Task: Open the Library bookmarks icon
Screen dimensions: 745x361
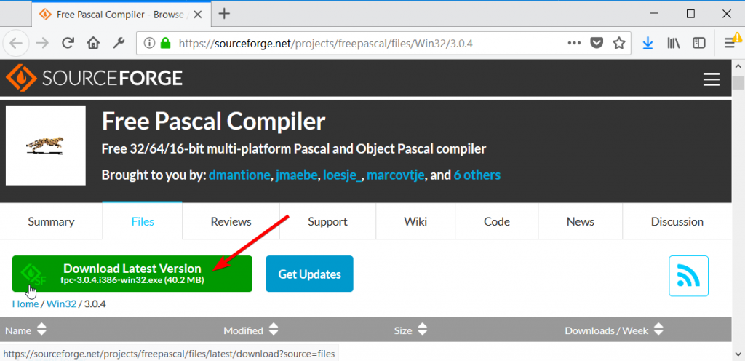Action: (673, 44)
